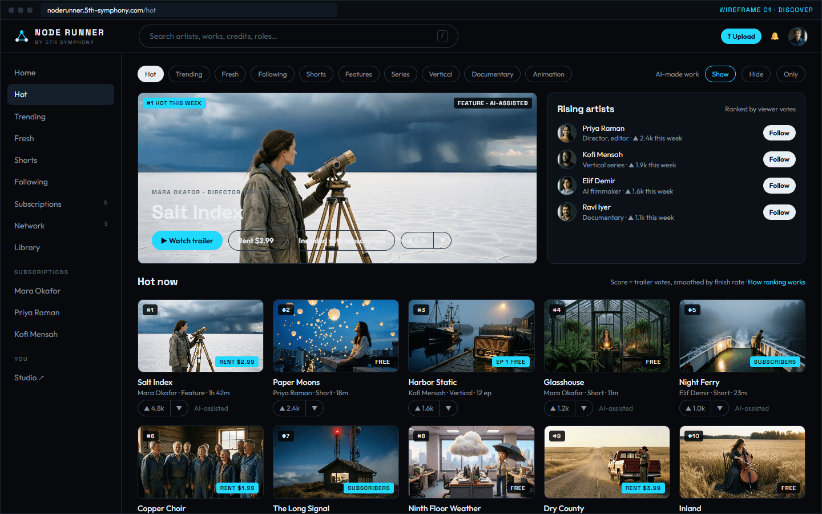Viewport: 822px width, 514px height.
Task: Hide AI-made work
Action: [756, 74]
